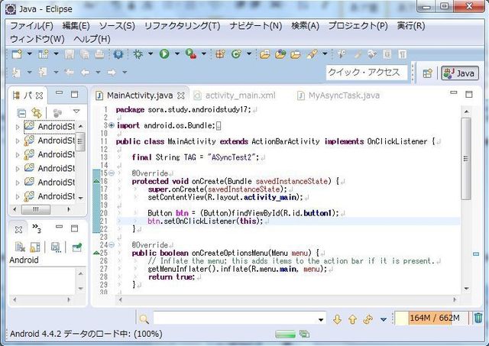Click the back navigation arrow icon
The width and height of the screenshot is (489, 346).
85,73
